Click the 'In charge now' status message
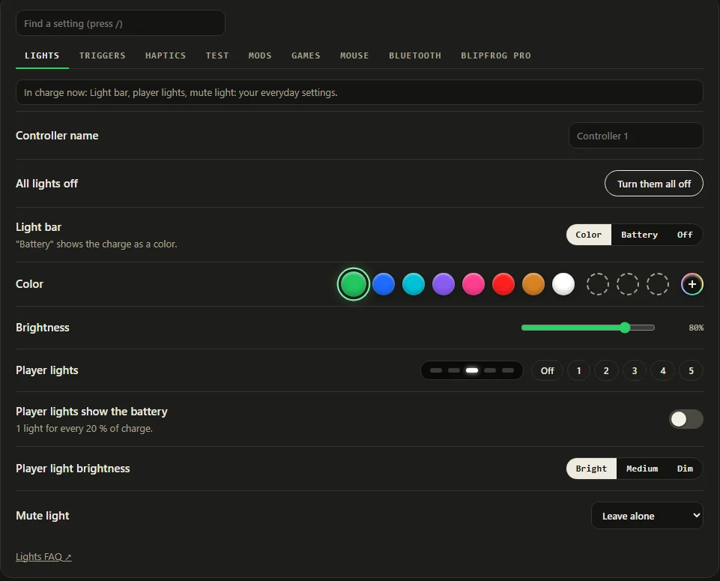Image resolution: width=720 pixels, height=581 pixels. point(360,93)
